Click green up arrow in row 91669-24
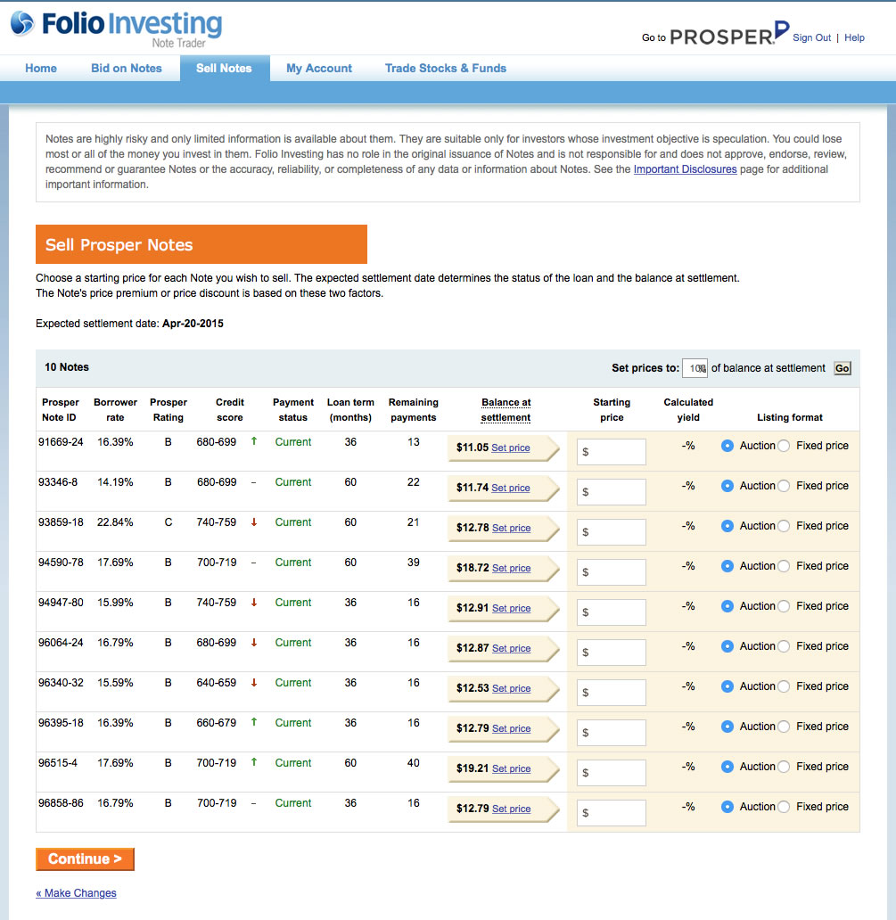Image resolution: width=896 pixels, height=920 pixels. [254, 441]
